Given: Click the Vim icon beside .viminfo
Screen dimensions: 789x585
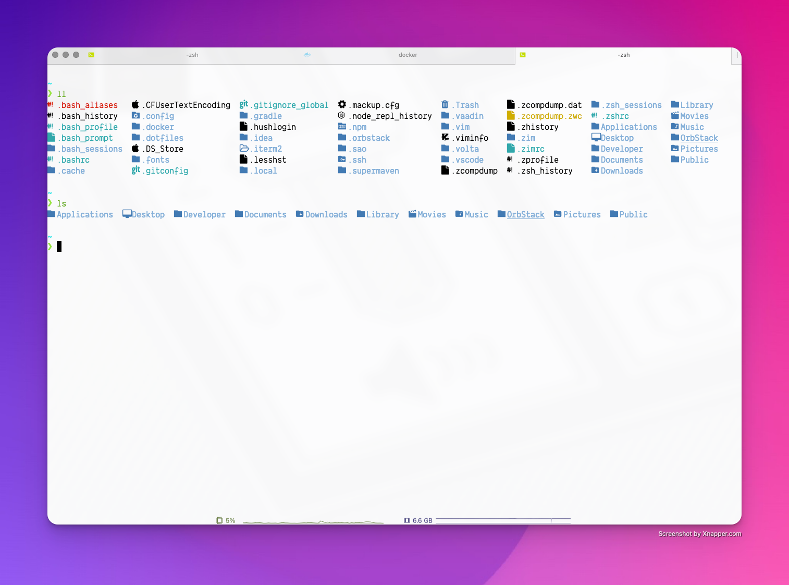Looking at the screenshot, I should pyautogui.click(x=445, y=137).
